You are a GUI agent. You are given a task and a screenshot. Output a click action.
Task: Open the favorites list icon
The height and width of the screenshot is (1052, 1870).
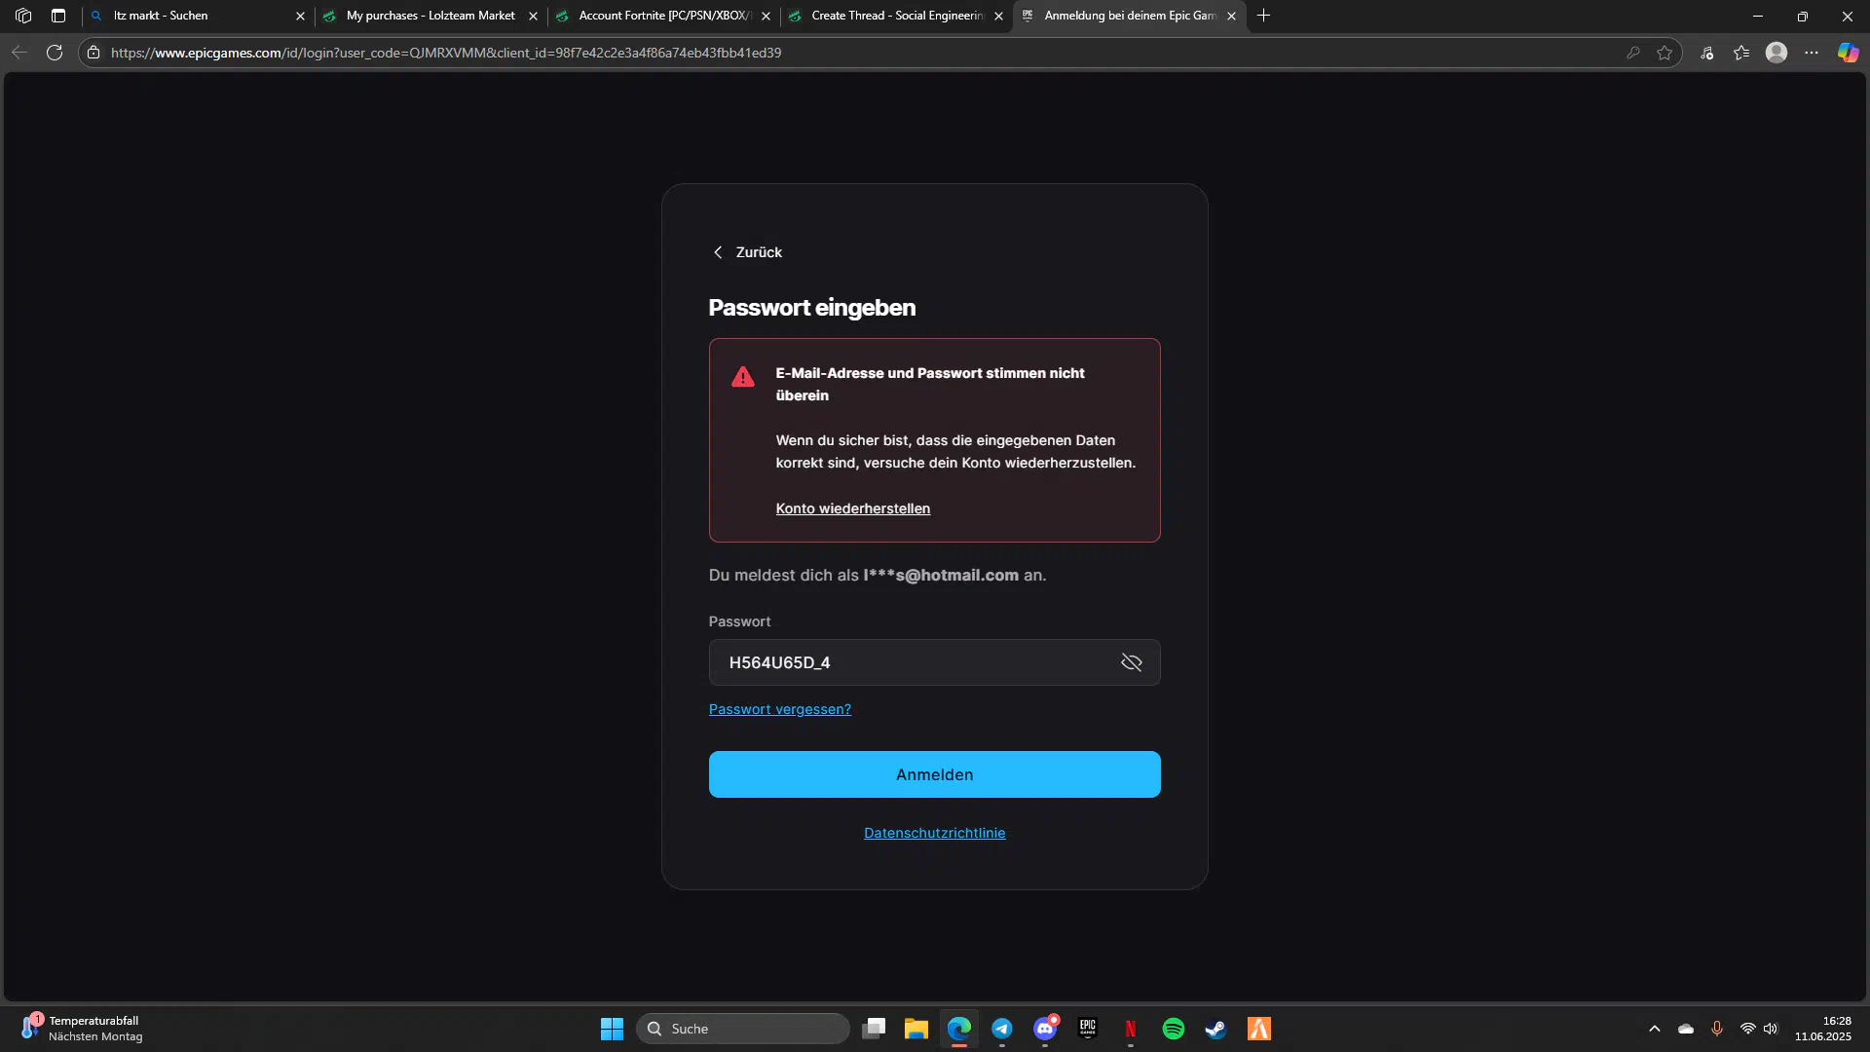[1741, 53]
